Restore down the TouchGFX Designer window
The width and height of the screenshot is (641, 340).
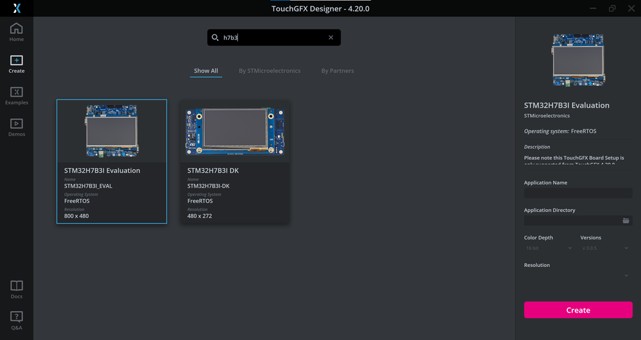pyautogui.click(x=612, y=8)
